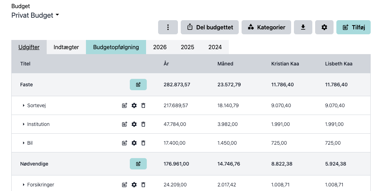Expand the Institution row
This screenshot has width=382, height=191.
point(24,124)
